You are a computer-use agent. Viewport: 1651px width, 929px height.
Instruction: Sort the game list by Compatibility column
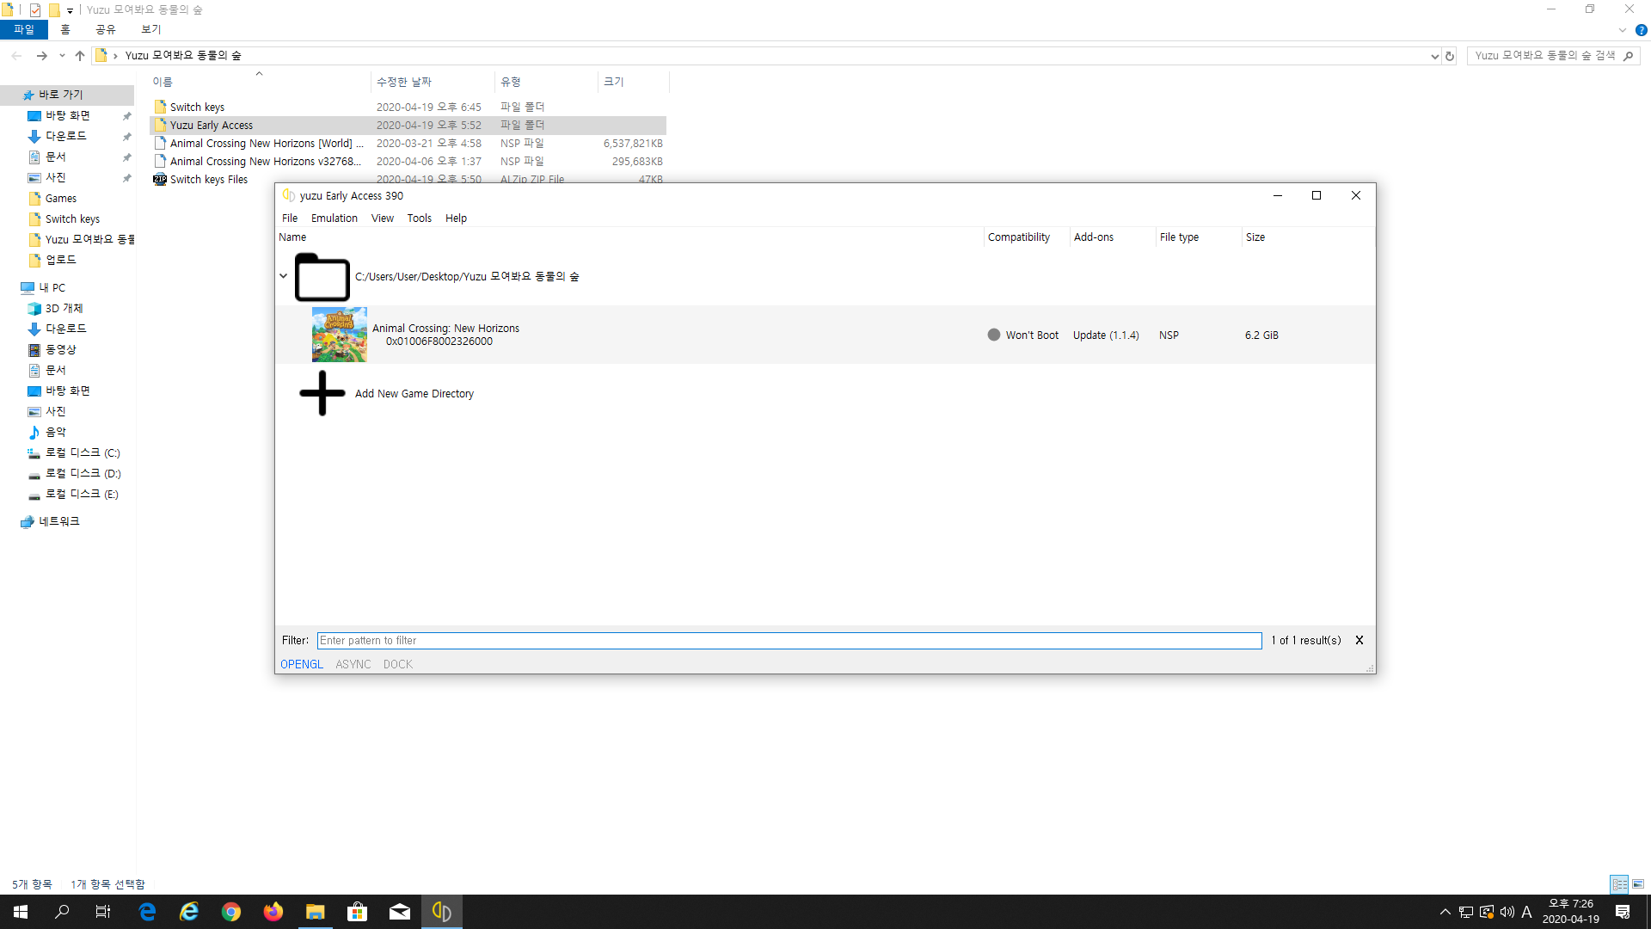(x=1019, y=237)
